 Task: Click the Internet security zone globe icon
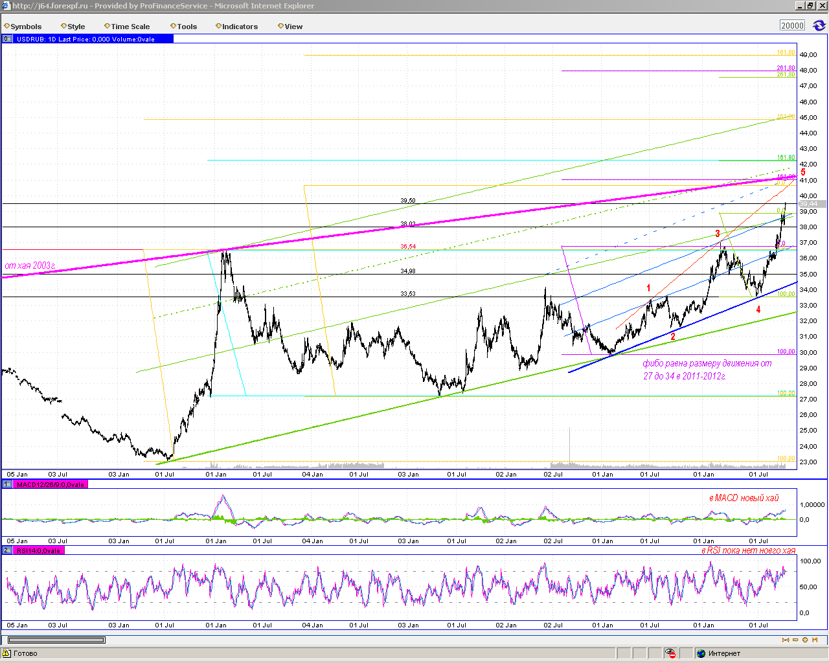click(701, 653)
